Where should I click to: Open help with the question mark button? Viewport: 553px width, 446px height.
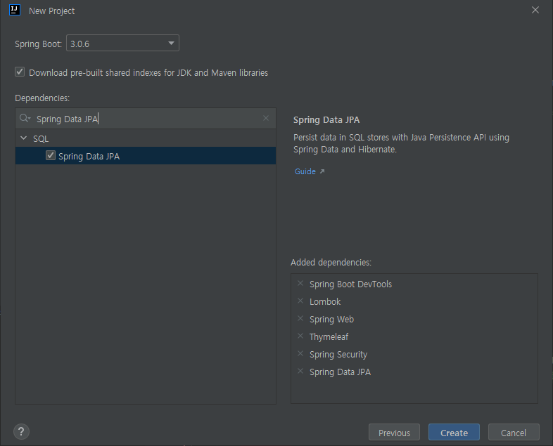tap(21, 431)
